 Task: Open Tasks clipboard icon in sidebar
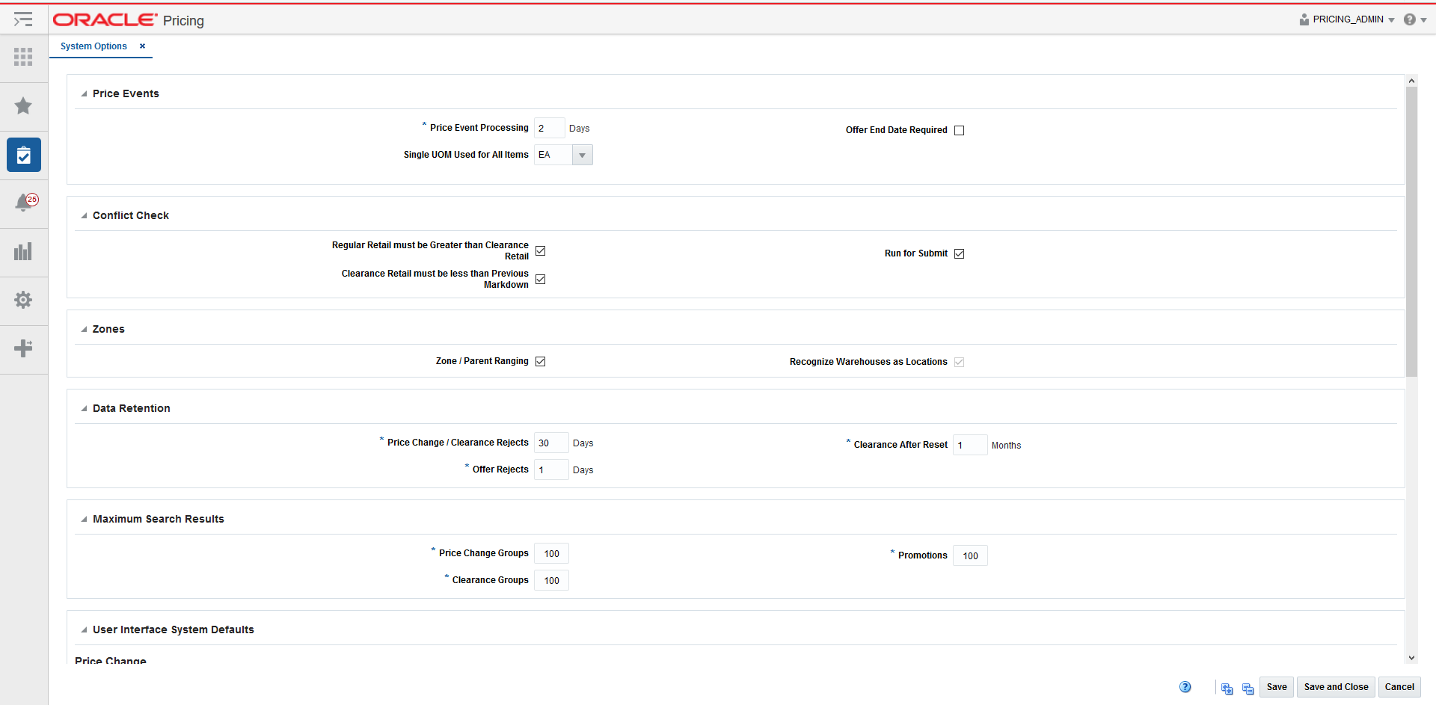24,155
